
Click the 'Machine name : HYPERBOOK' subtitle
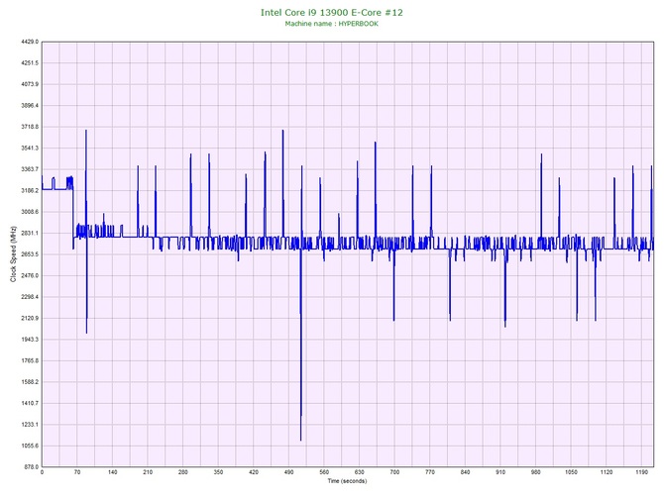pyautogui.click(x=332, y=24)
